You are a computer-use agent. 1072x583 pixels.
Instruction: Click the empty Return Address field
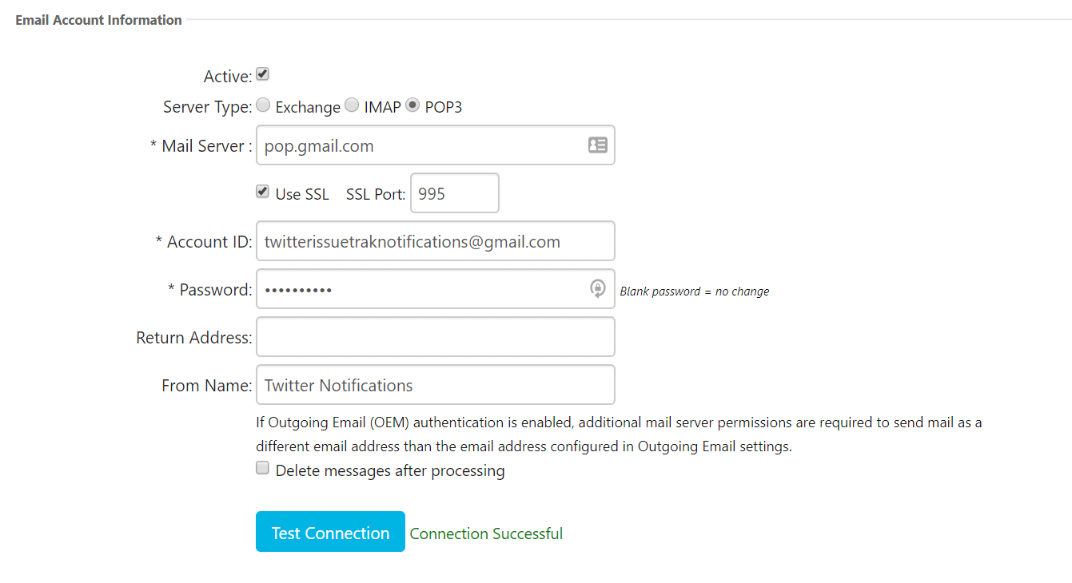(435, 337)
